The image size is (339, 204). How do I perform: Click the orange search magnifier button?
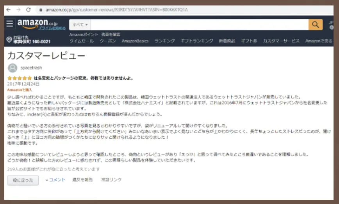[316, 25]
